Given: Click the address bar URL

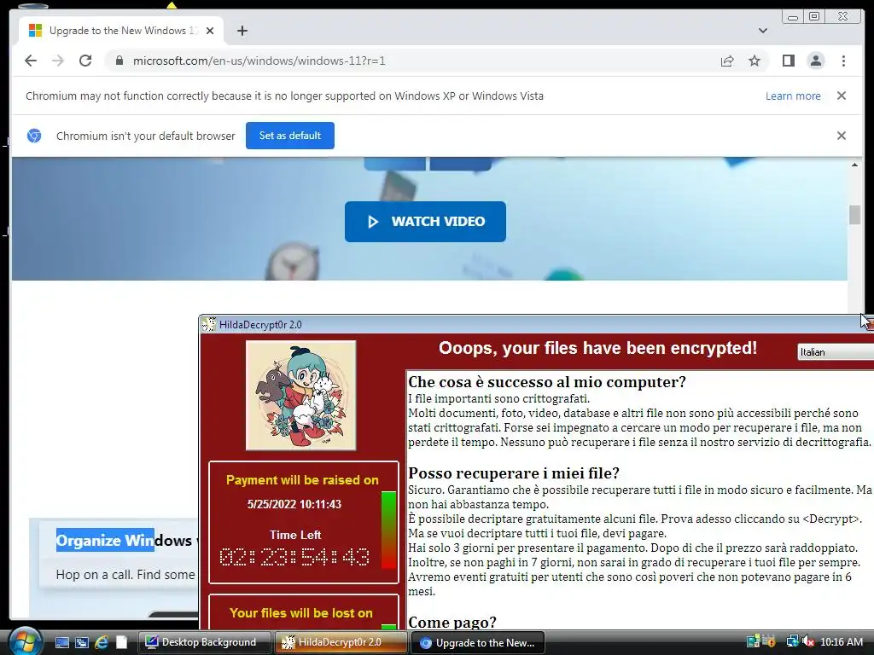Looking at the screenshot, I should (259, 61).
